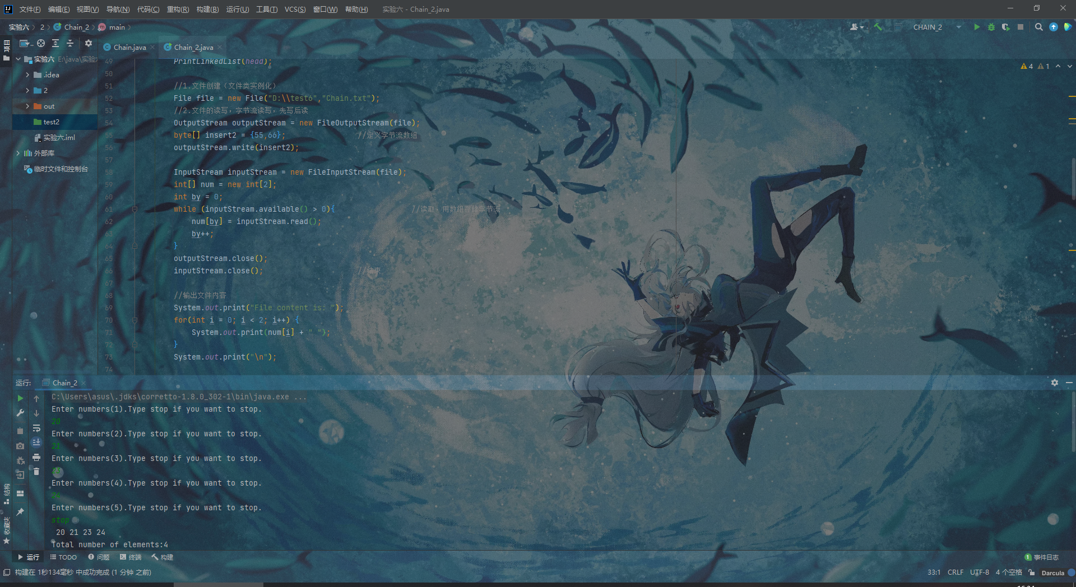Open the 文件(F) menu
Screen dimensions: 1076x587
pyautogui.click(x=30, y=9)
